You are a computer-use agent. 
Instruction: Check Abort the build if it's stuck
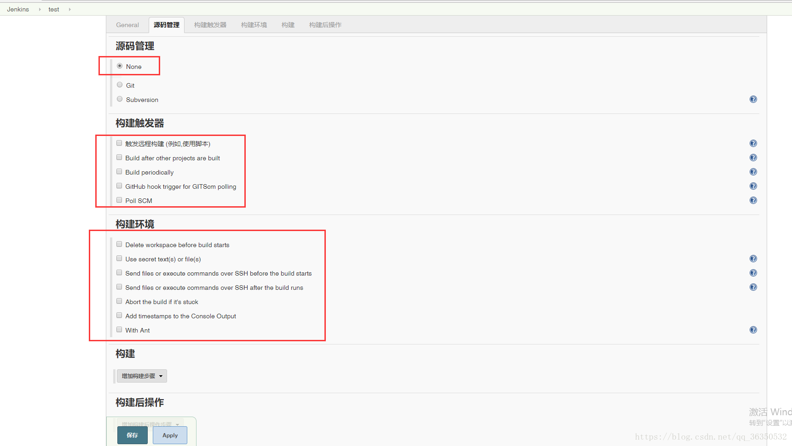(x=119, y=301)
